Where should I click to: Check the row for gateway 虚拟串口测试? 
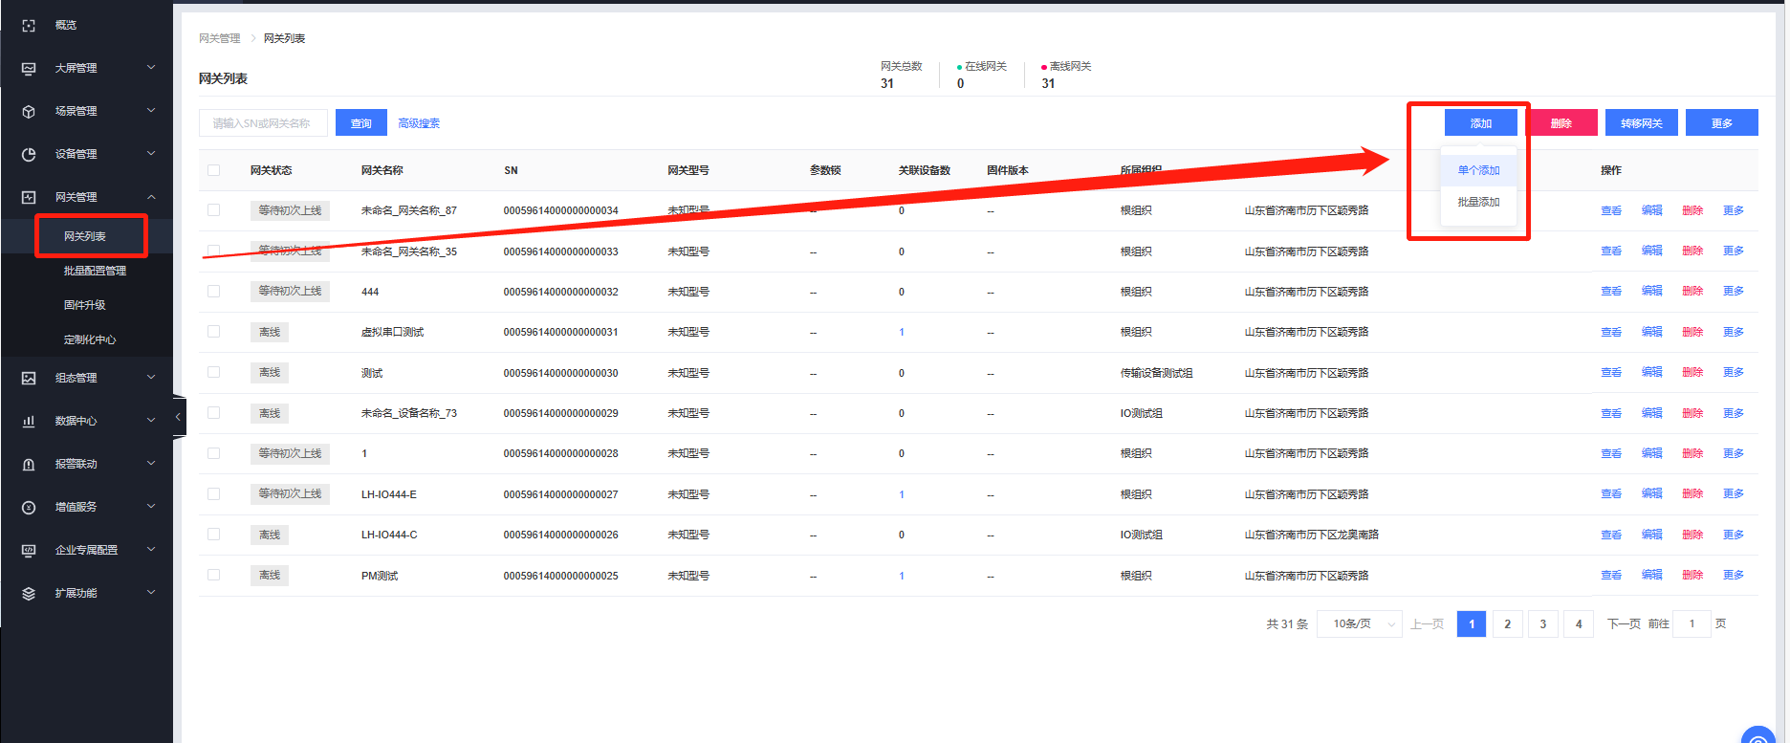pyautogui.click(x=213, y=332)
